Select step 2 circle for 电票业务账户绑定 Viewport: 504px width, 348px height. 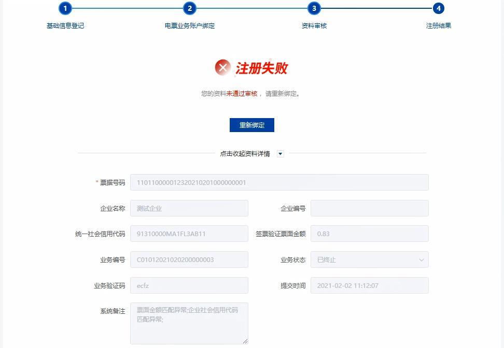(189, 9)
